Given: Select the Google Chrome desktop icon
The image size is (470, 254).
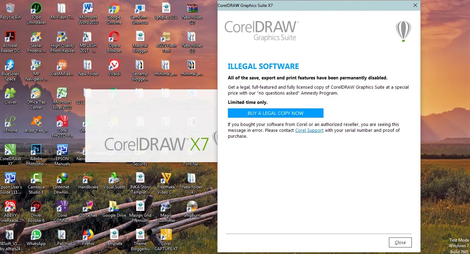Looking at the screenshot, I should (114, 14).
